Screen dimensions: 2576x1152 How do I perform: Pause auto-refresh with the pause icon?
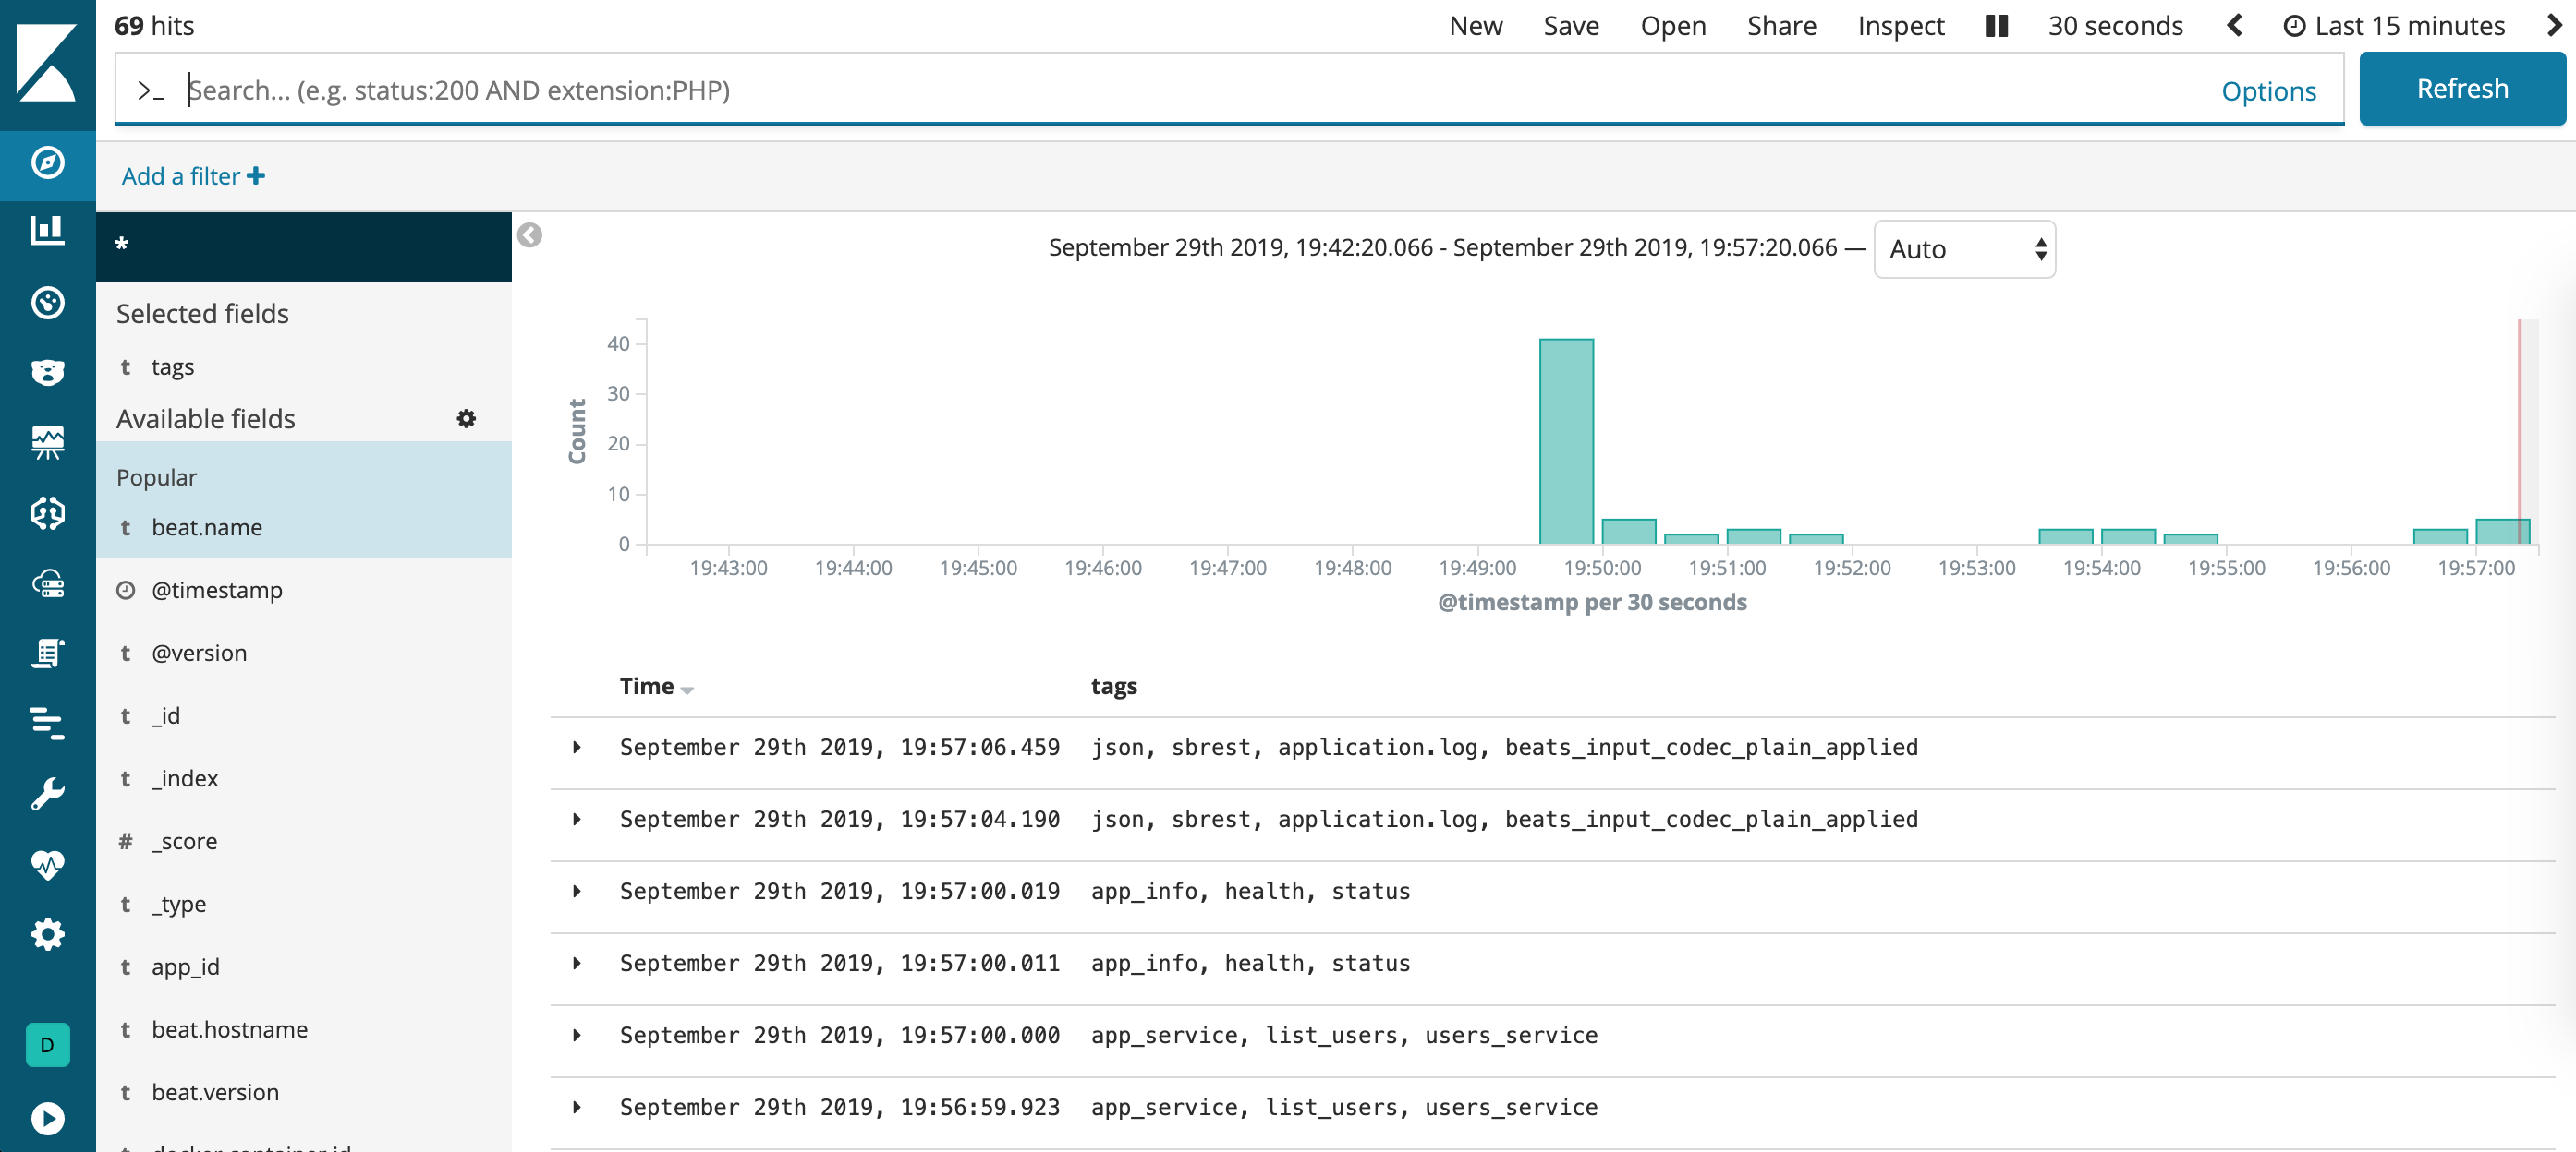[x=1996, y=26]
